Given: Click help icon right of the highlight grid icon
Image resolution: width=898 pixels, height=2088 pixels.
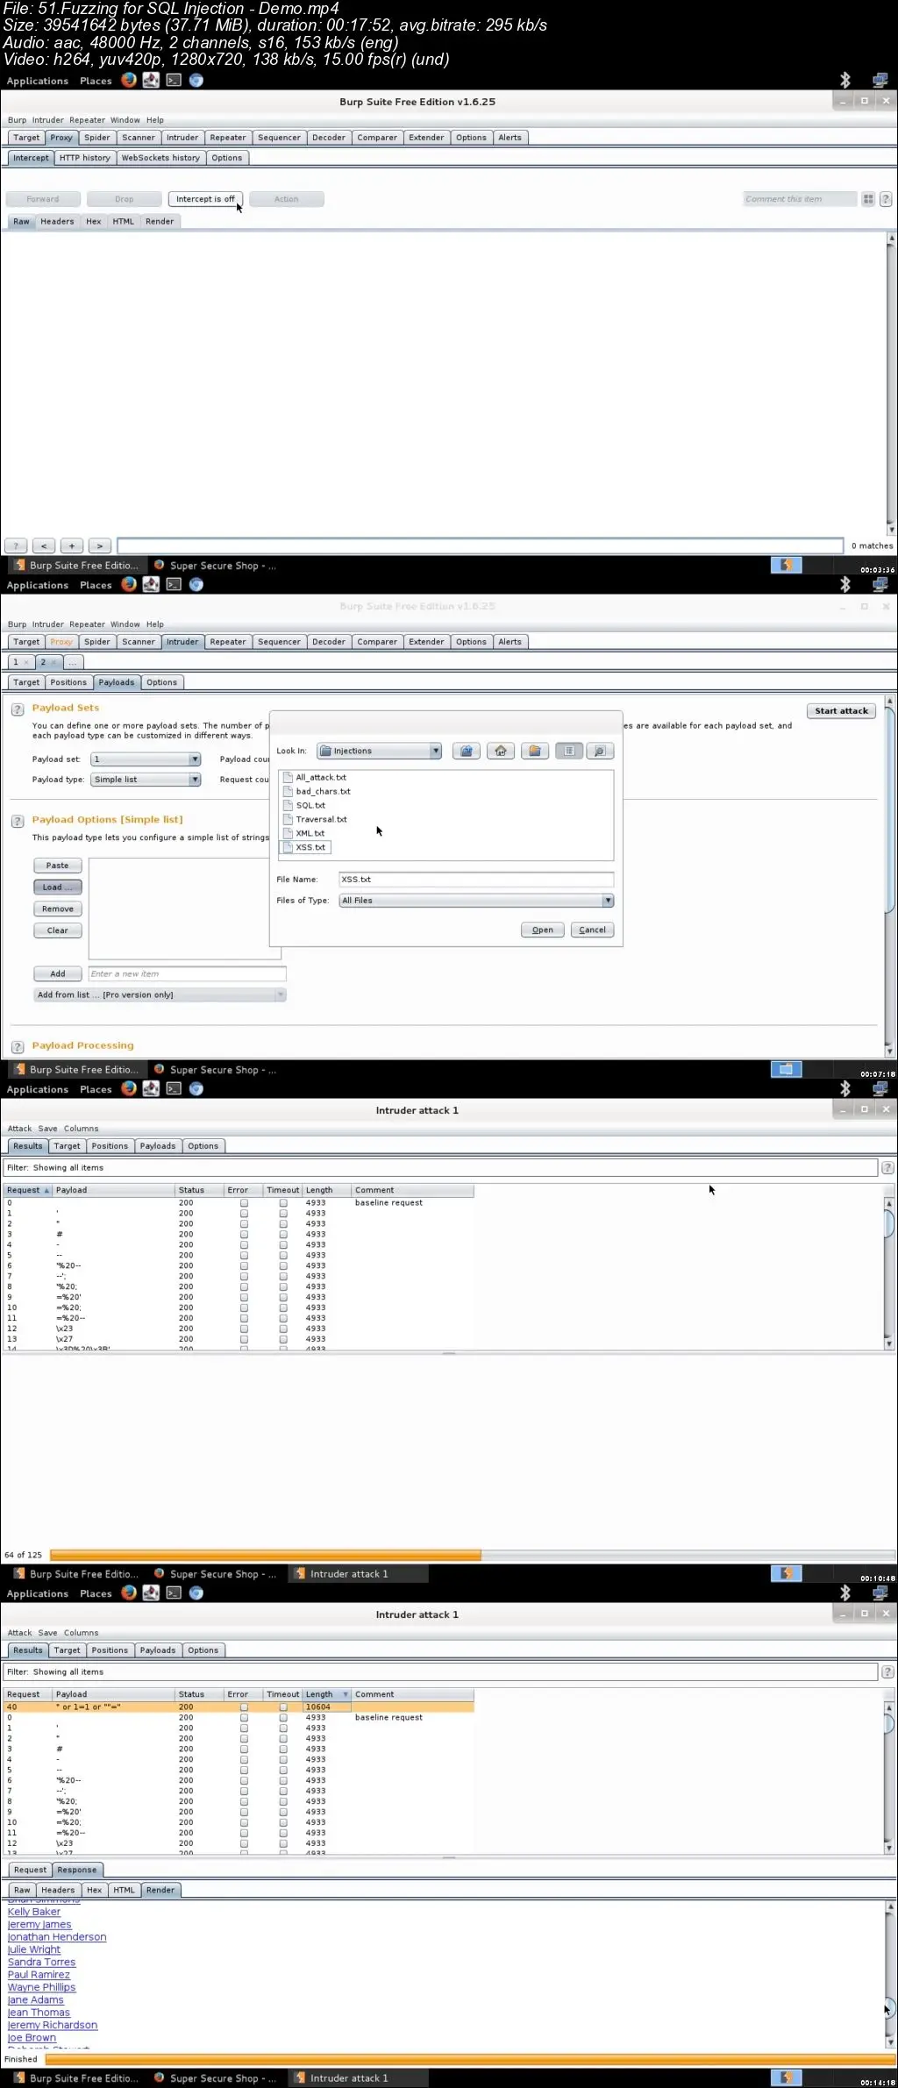Looking at the screenshot, I should click(x=886, y=199).
